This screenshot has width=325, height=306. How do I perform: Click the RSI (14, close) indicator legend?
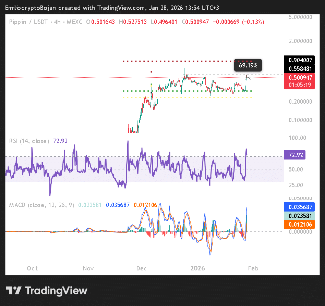click(29, 141)
